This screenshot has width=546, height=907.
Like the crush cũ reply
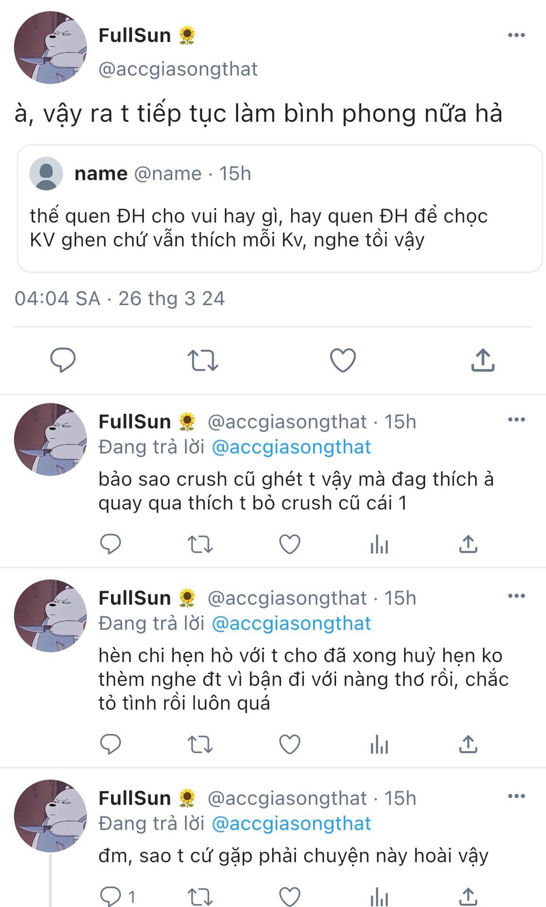pos(290,544)
